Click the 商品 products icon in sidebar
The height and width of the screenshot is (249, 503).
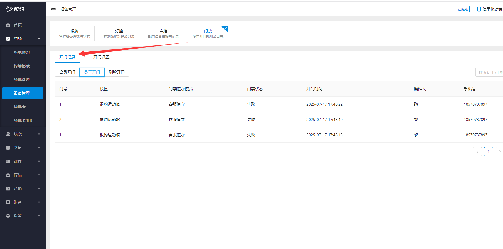[8, 175]
